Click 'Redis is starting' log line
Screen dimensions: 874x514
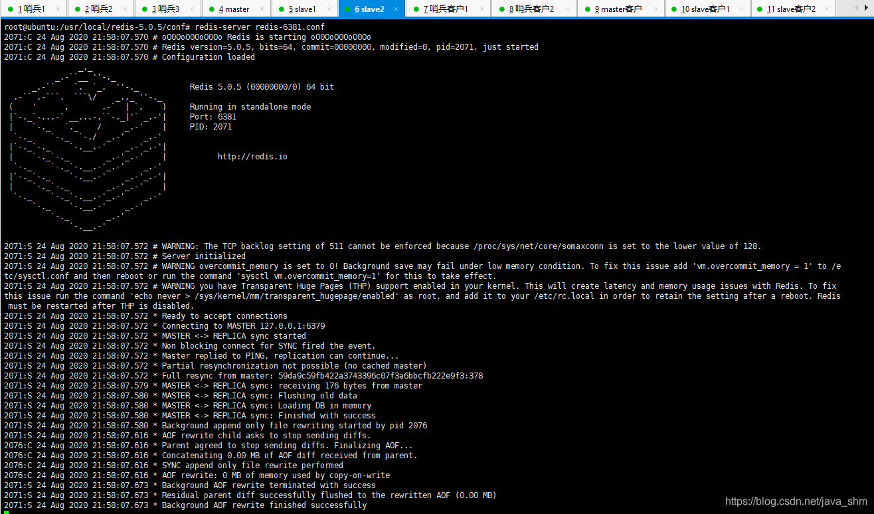(x=187, y=37)
